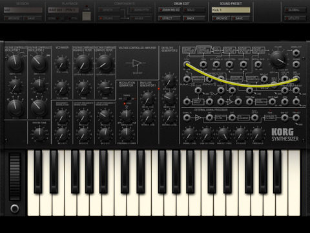This screenshot has height=233, width=310.
Task: Click the BAR 001 PTN 1 display
Action: pos(63,10)
